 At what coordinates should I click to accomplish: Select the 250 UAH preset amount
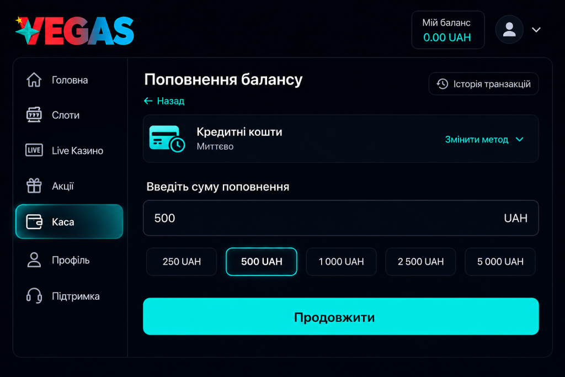(182, 262)
